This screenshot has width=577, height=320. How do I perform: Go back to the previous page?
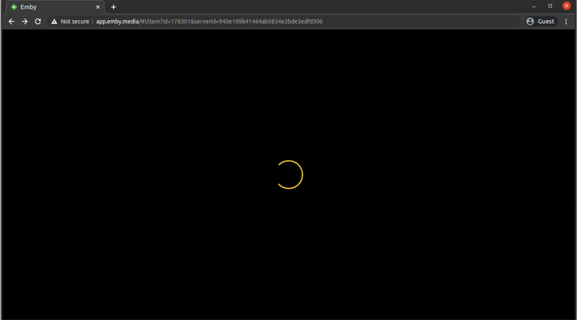click(12, 22)
